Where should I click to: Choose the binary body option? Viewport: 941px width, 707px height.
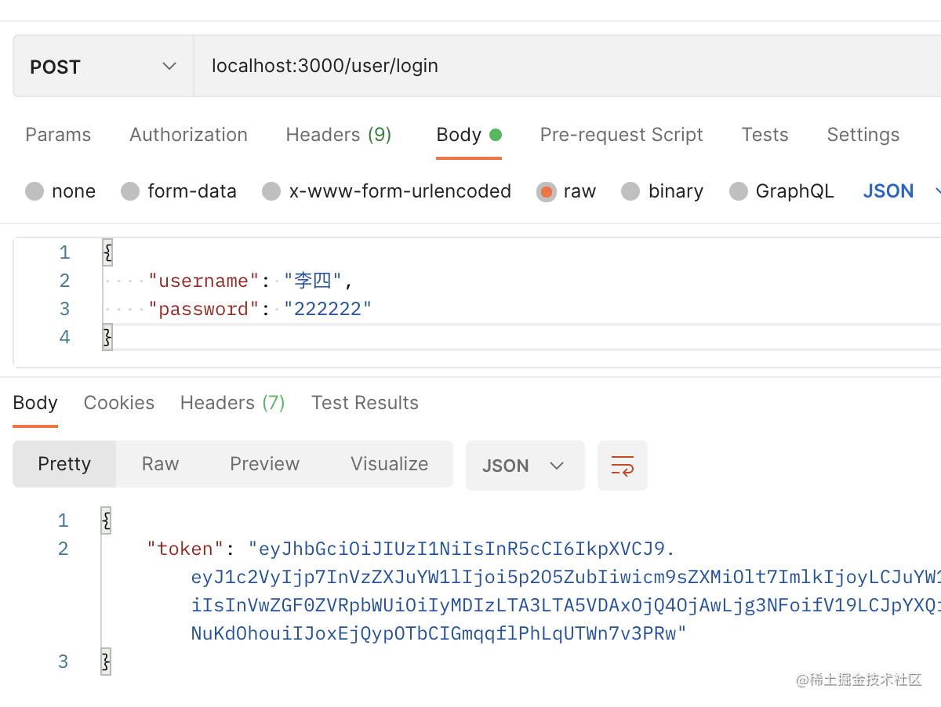click(x=631, y=191)
